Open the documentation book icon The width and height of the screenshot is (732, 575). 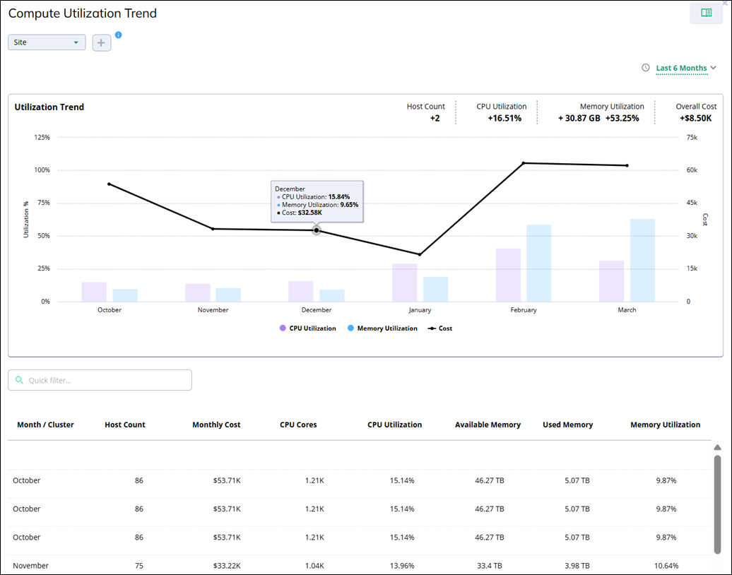pos(706,13)
